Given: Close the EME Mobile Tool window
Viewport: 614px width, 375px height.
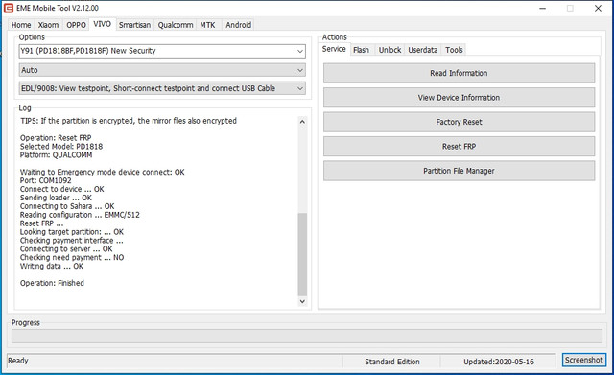Looking at the screenshot, I should (598, 9).
